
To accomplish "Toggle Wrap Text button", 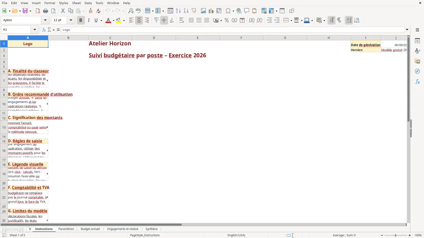I will [x=182, y=20].
